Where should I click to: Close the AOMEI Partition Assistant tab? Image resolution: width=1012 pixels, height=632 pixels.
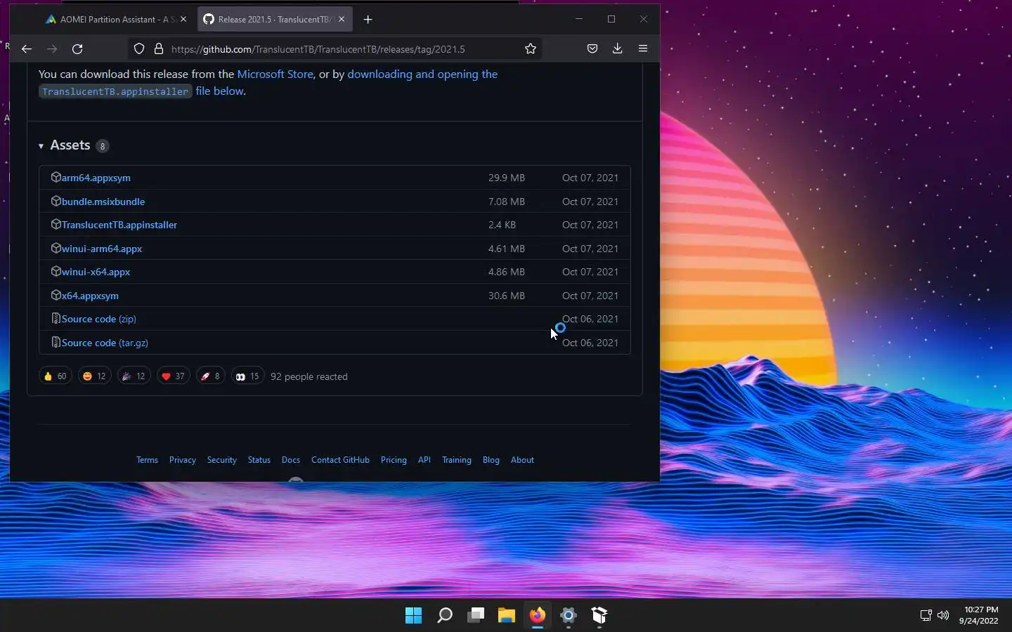point(183,20)
